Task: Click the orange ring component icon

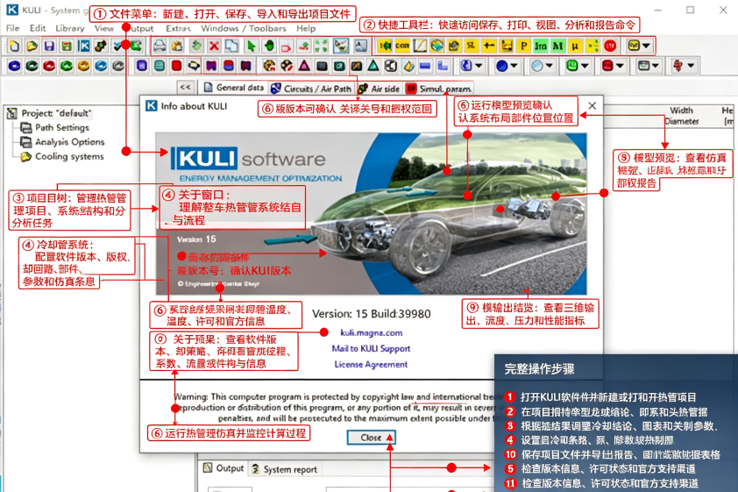Action: pyautogui.click(x=84, y=66)
